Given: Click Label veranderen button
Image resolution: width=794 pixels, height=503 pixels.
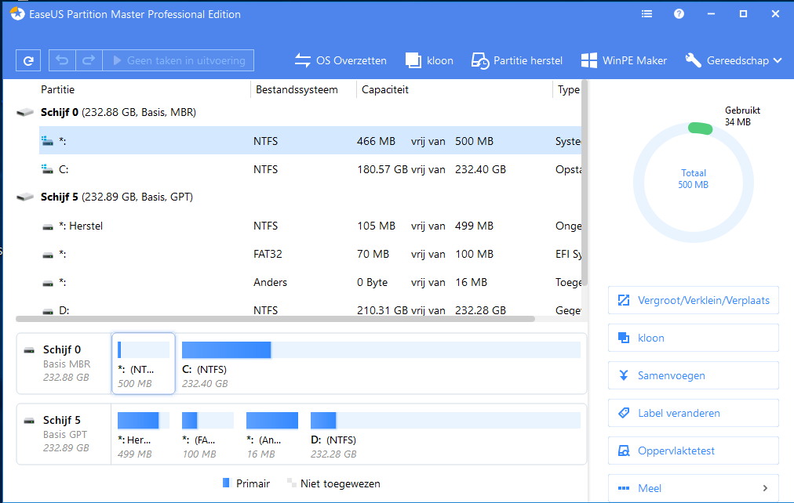Looking at the screenshot, I should click(694, 413).
